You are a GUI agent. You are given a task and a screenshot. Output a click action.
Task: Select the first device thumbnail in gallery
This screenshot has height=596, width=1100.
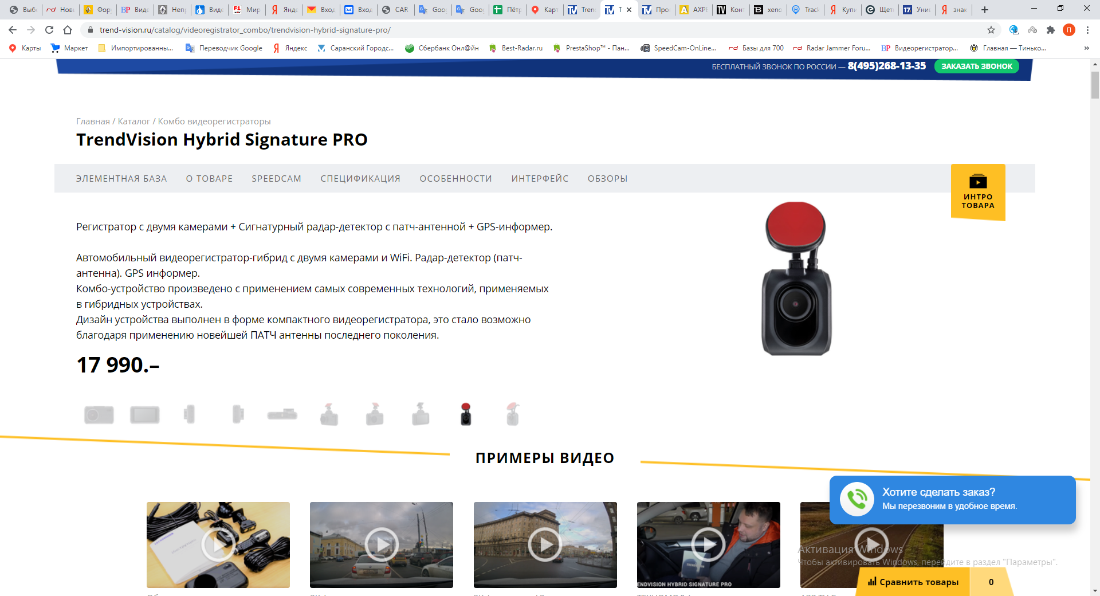pyautogui.click(x=99, y=414)
